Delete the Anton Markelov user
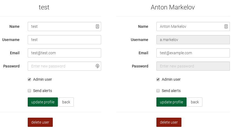Screen dimensions: 242x129 pos(169,122)
